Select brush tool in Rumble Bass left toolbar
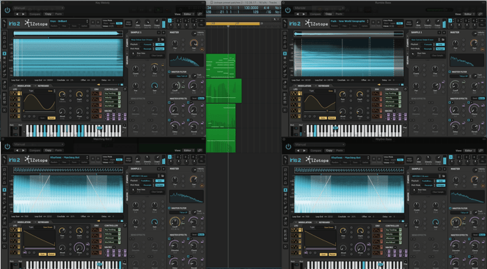The width and height of the screenshot is (487, 269). pos(285,71)
